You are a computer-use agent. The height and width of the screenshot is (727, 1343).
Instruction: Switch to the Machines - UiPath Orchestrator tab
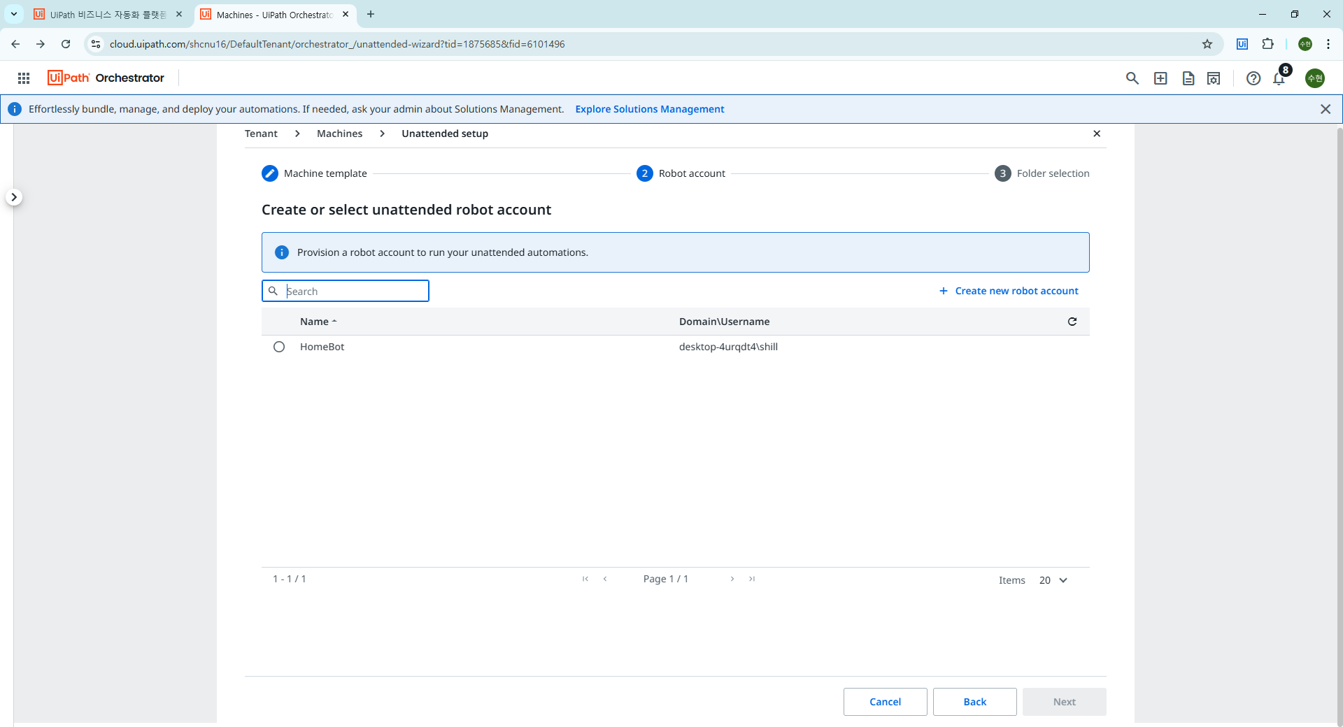tap(275, 14)
